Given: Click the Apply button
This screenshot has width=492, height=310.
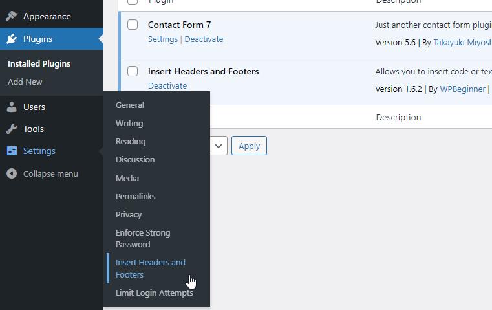Looking at the screenshot, I should [249, 146].
